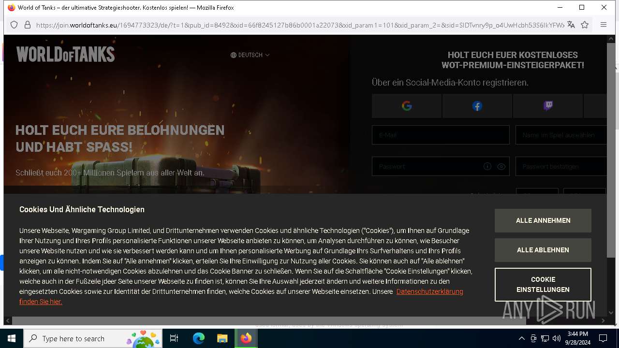The width and height of the screenshot is (619, 348).
Task: Focus the Passwort input field
Action: [441, 166]
